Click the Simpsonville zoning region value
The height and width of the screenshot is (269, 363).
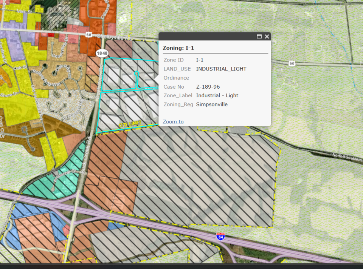pyautogui.click(x=212, y=105)
